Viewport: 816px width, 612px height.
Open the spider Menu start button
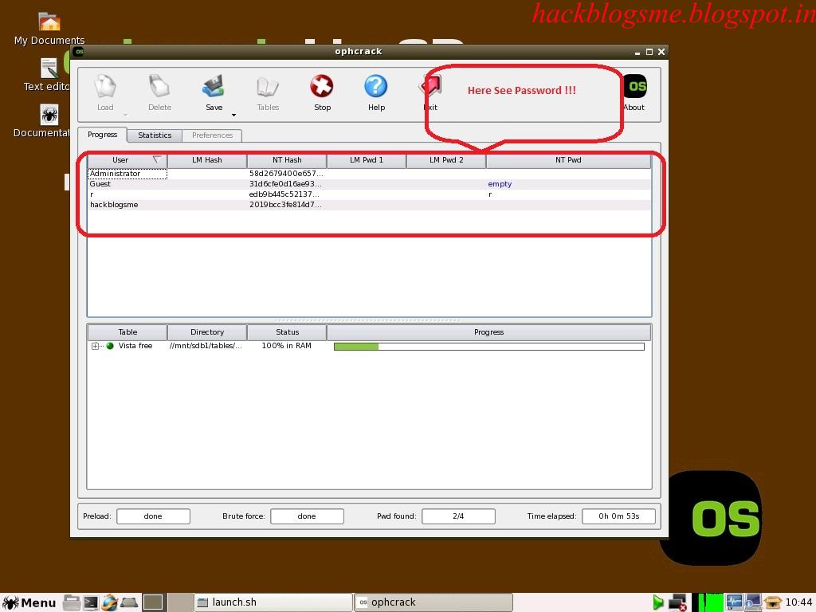(29, 602)
